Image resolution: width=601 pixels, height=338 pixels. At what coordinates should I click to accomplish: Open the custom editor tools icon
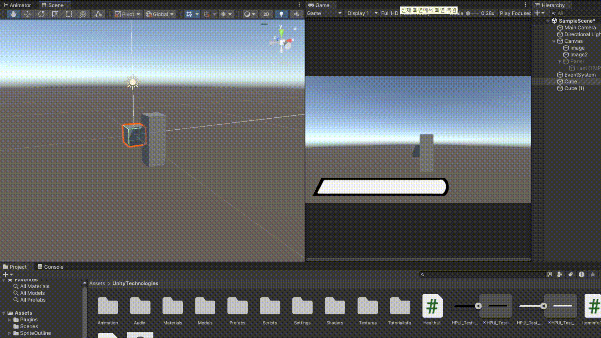[98, 14]
